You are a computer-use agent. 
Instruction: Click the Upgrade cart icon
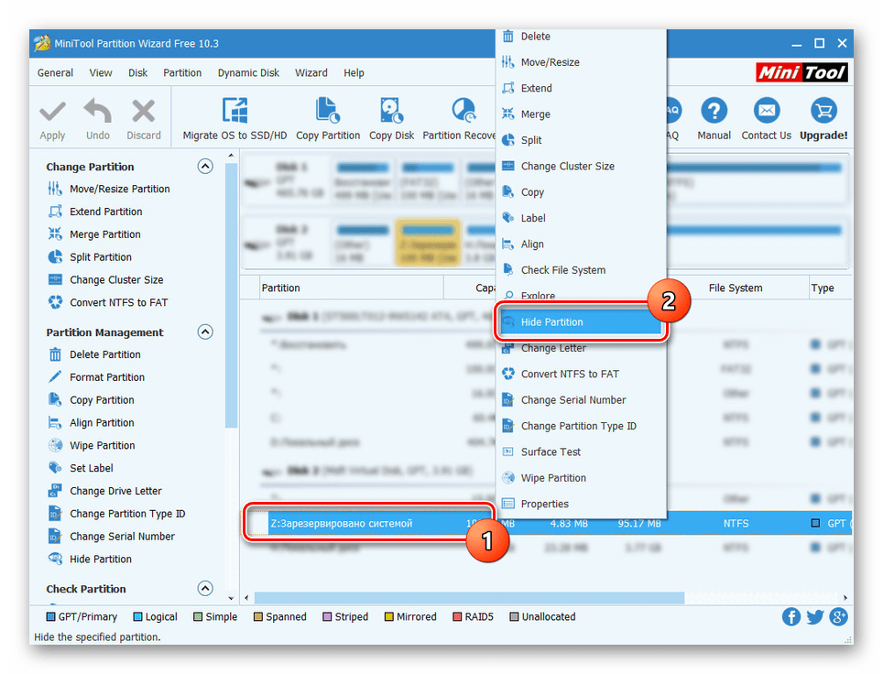[823, 111]
